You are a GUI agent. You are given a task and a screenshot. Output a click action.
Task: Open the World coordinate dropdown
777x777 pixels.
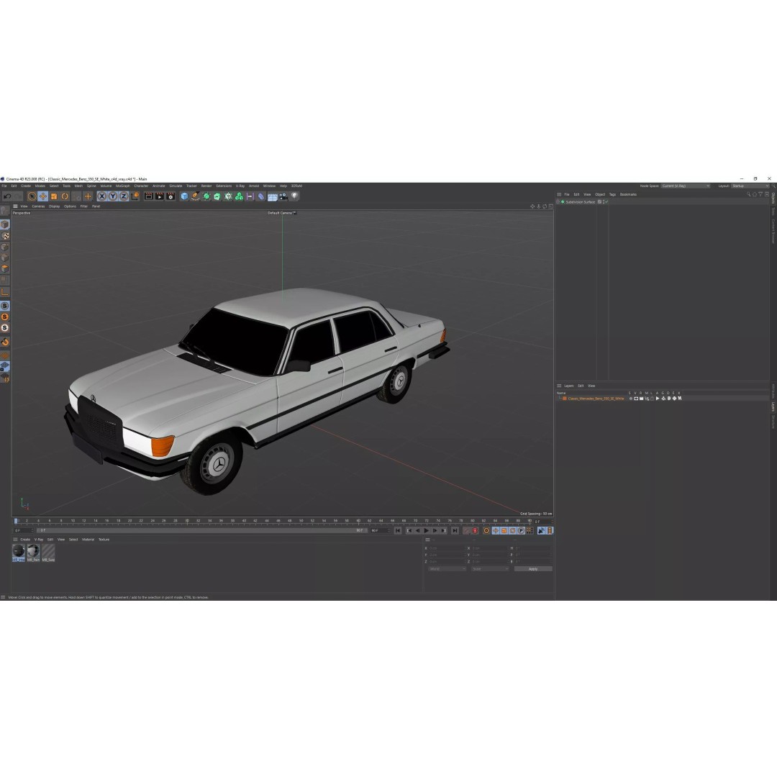tap(447, 569)
